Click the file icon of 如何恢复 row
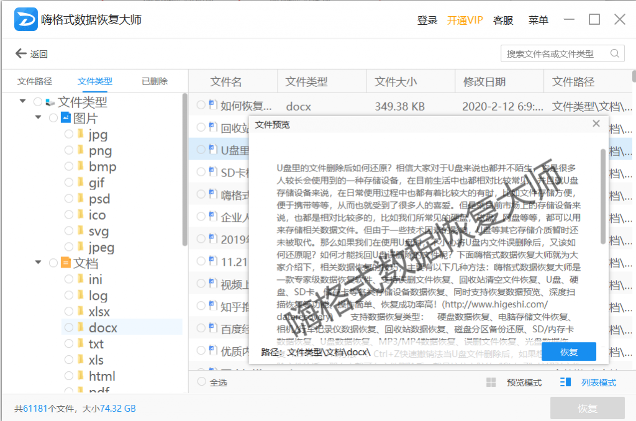Viewport: 636px width, 421px height. pos(213,105)
